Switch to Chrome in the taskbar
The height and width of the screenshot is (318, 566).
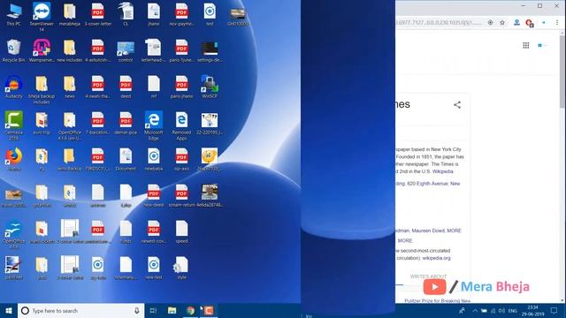click(190, 310)
